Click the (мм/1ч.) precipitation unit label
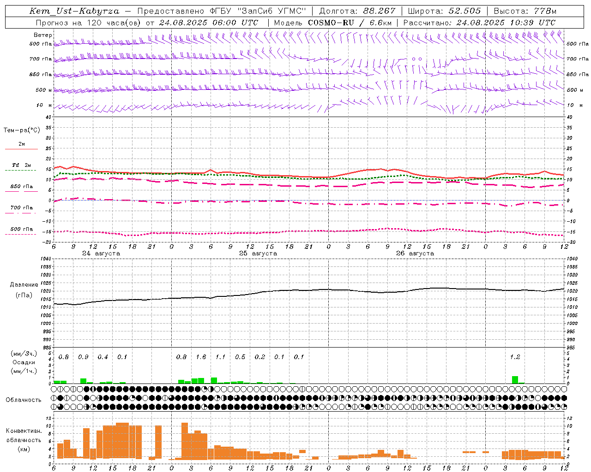Image resolution: width=591 pixels, height=472 pixels. coord(24,371)
